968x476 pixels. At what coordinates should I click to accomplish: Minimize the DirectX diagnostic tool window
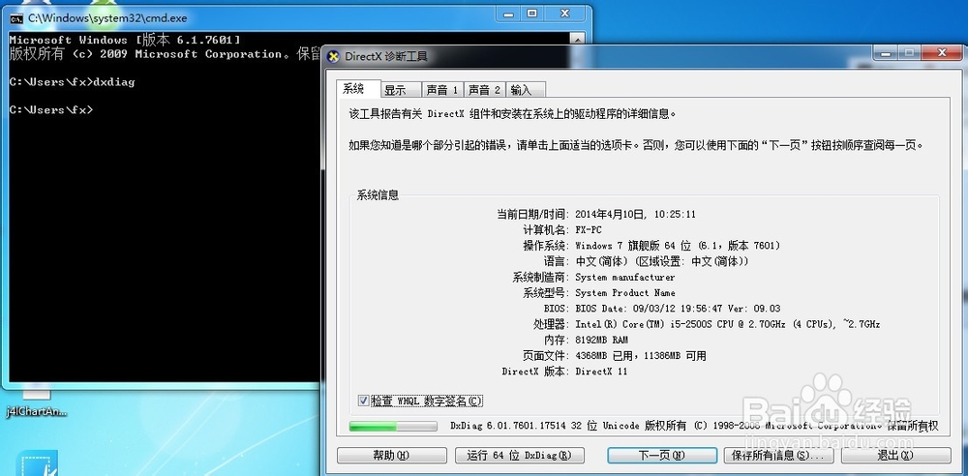887,53
